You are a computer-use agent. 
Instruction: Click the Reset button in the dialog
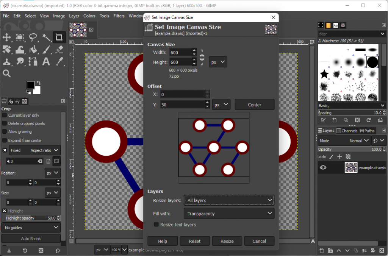(195, 241)
